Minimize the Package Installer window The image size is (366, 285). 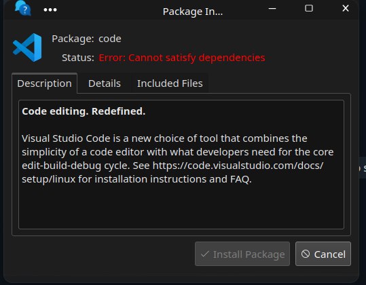point(272,9)
